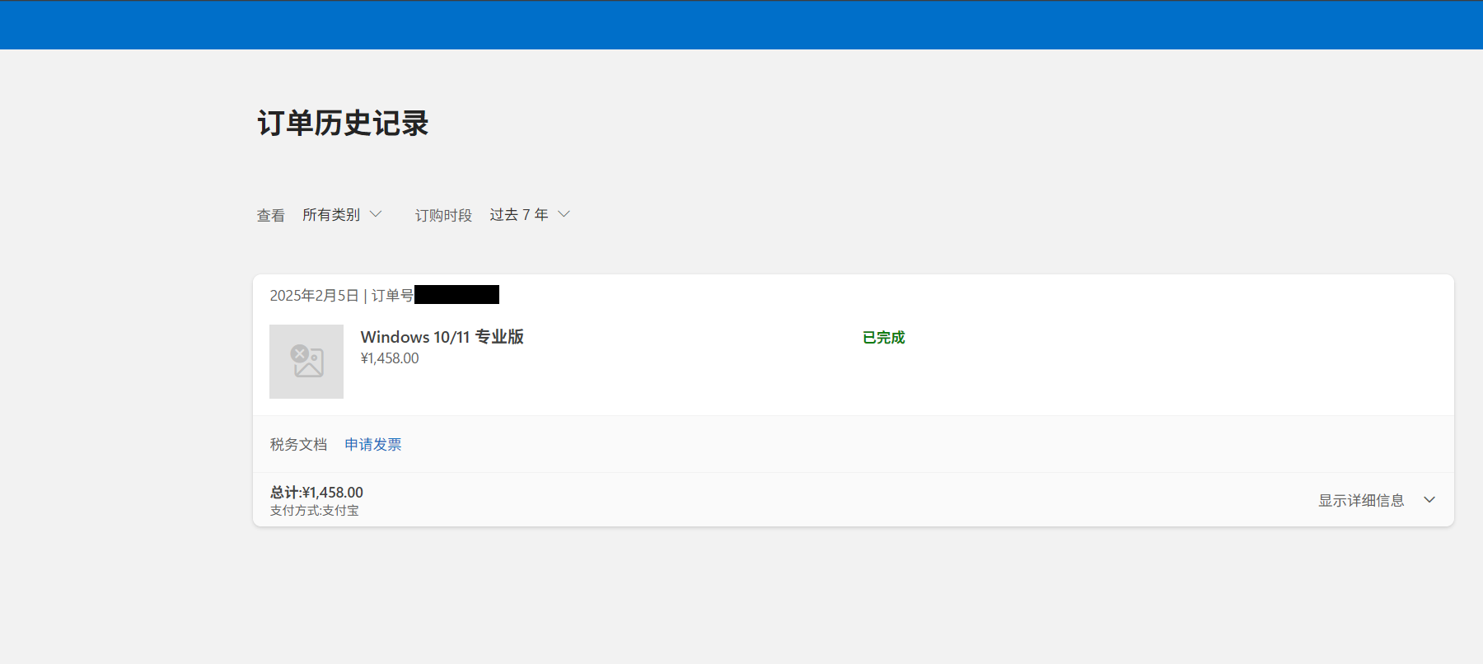Image resolution: width=1483 pixels, height=664 pixels.
Task: Click the broken product image placeholder icon
Action: point(307,361)
